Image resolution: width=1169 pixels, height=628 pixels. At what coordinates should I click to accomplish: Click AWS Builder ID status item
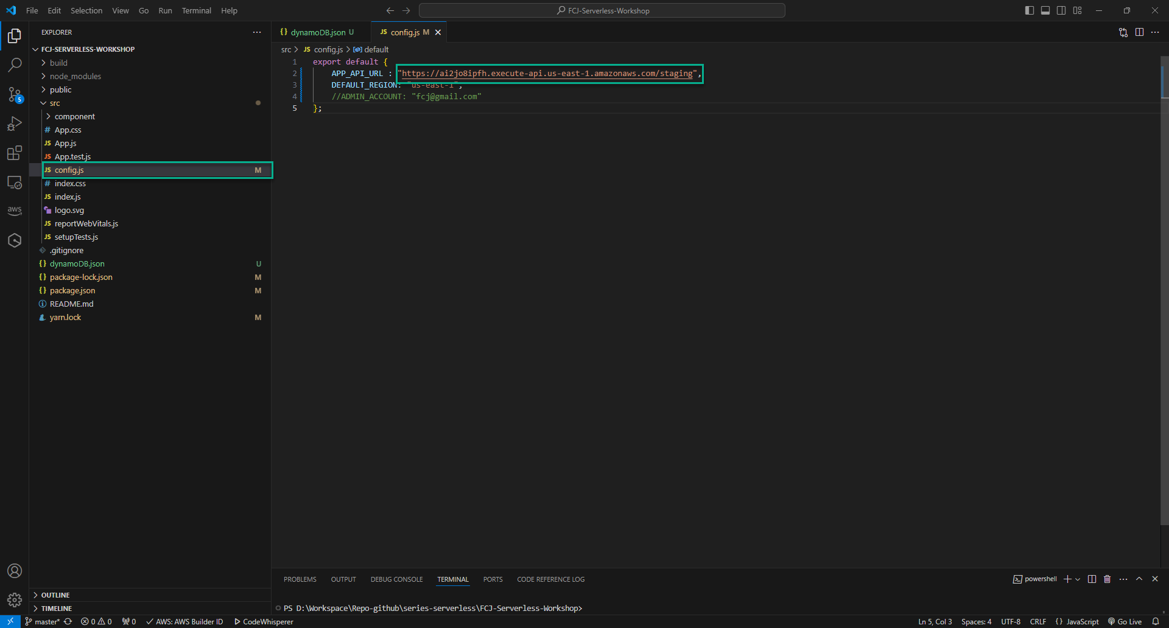[184, 621]
